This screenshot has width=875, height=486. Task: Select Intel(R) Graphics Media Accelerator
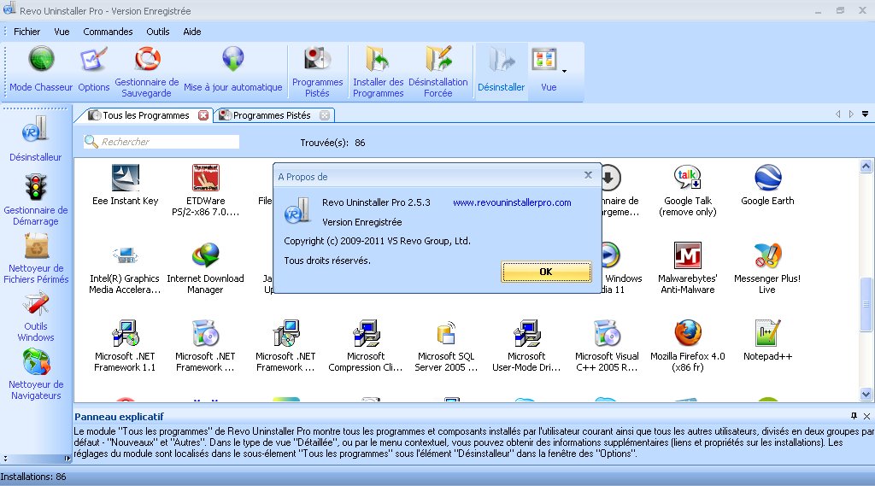125,268
